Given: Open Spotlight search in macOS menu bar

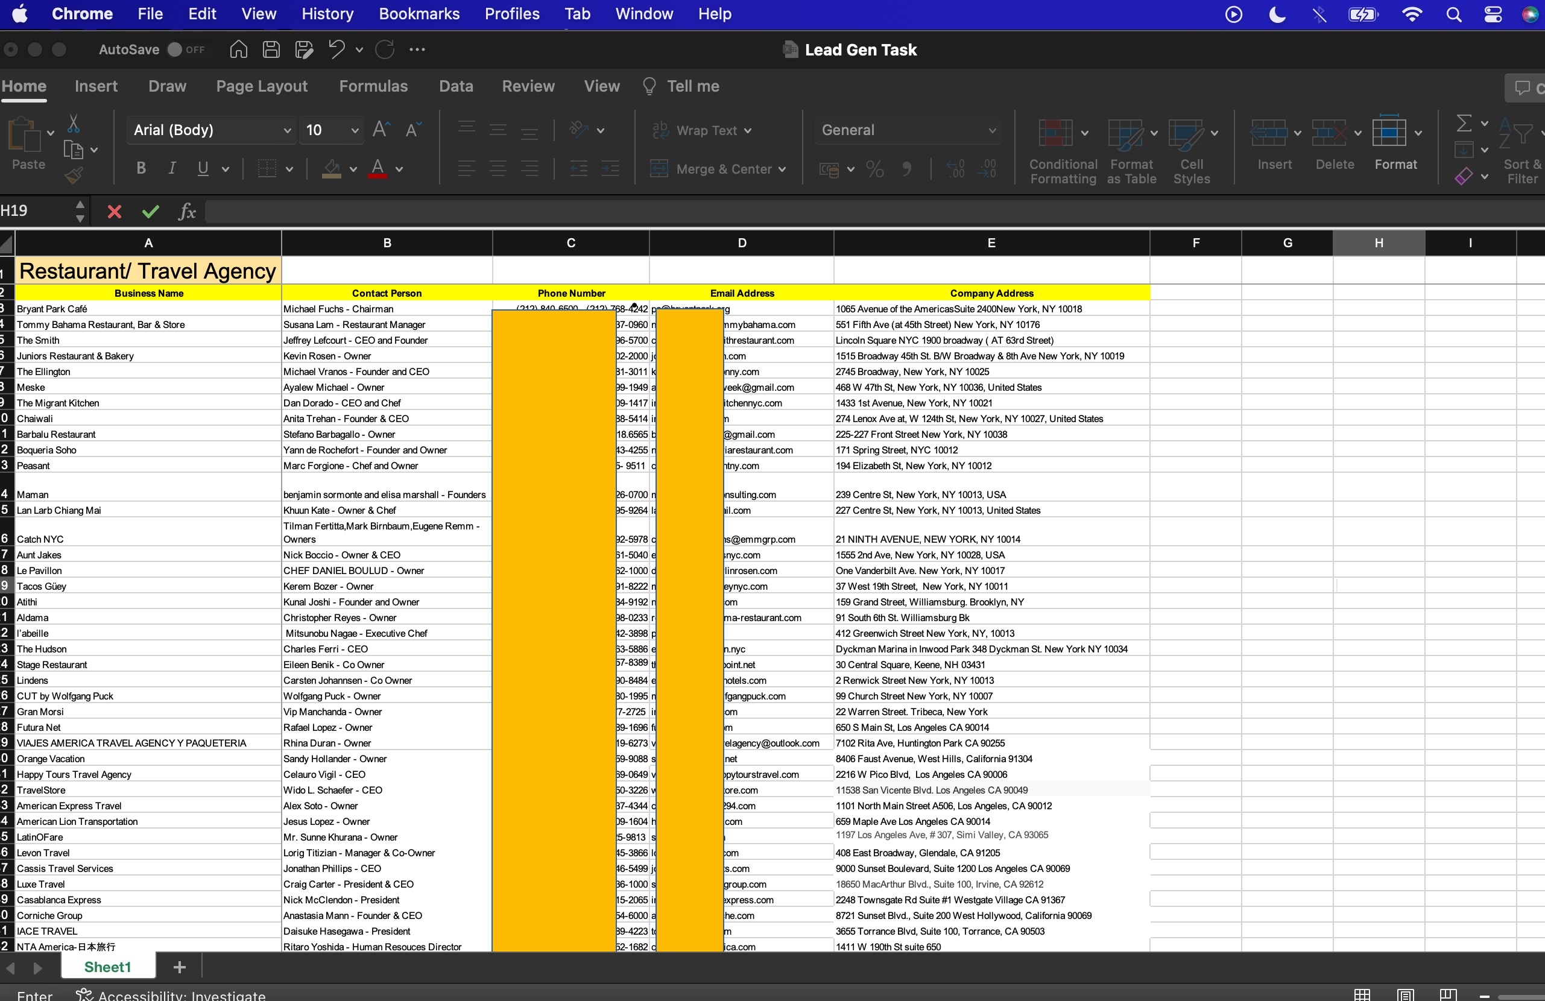Looking at the screenshot, I should tap(1454, 14).
